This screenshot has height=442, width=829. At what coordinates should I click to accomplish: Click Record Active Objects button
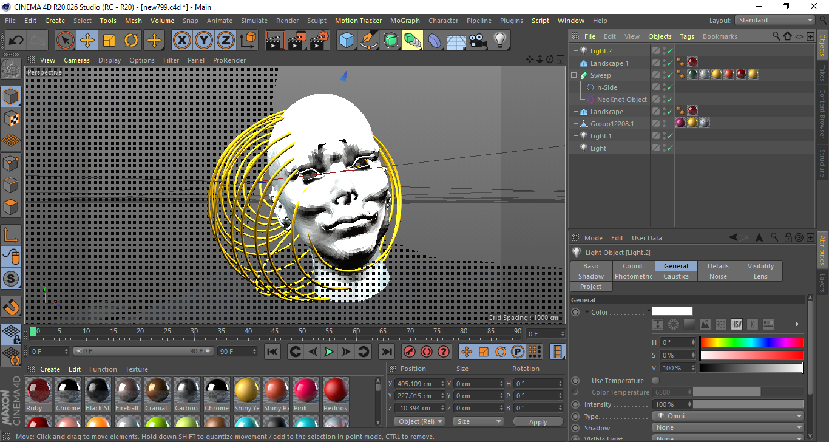[410, 352]
